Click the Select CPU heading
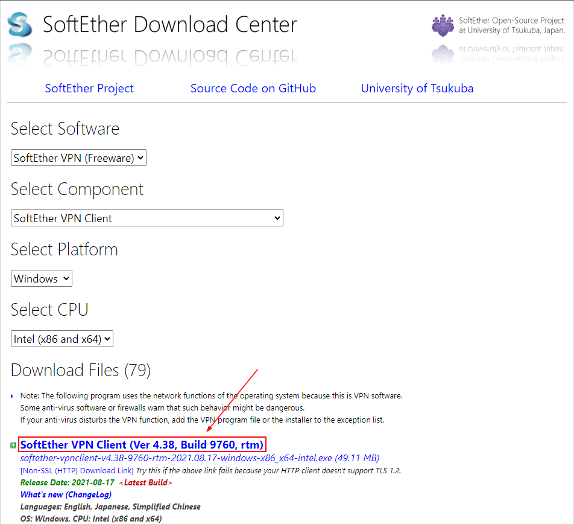574x524 pixels. (x=49, y=310)
